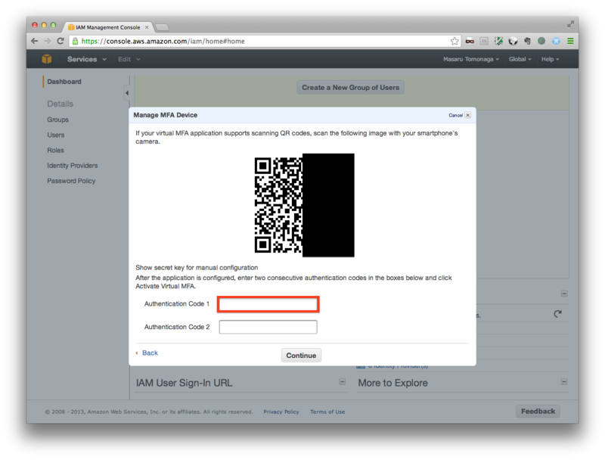Collapse the More to Explore section
This screenshot has width=605, height=460.
point(564,381)
